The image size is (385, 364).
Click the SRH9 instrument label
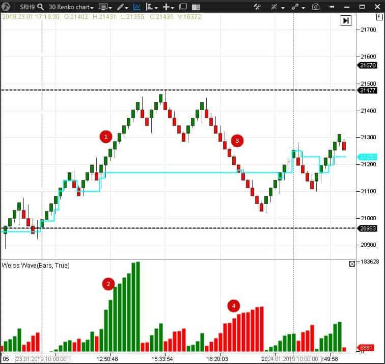pos(27,7)
